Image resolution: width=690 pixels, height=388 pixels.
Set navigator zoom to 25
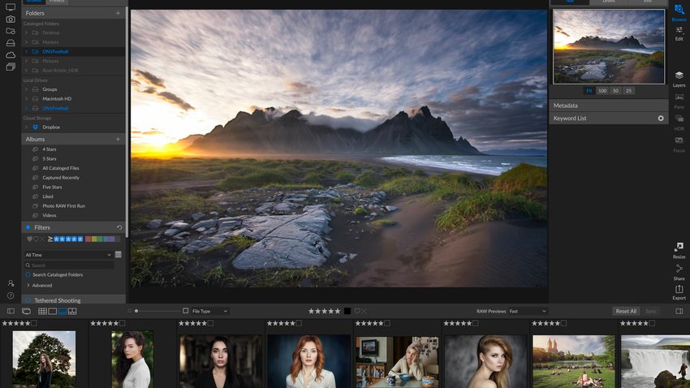(x=629, y=91)
